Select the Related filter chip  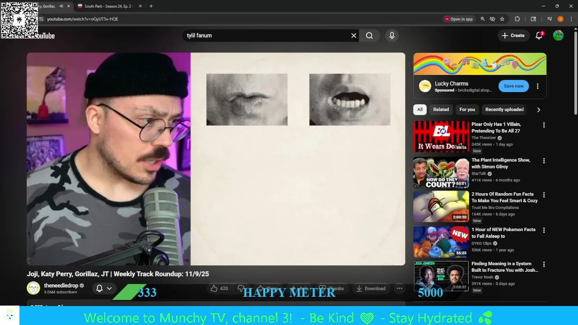click(x=441, y=109)
